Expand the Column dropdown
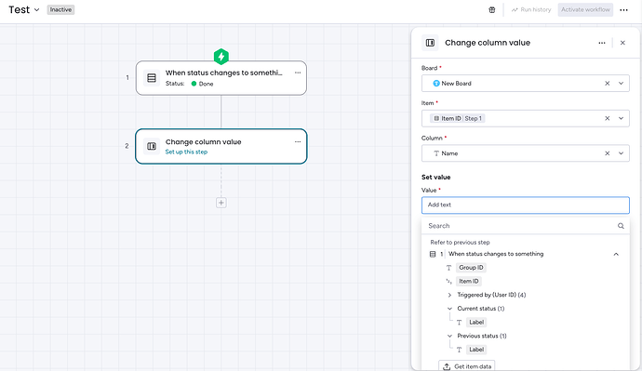The image size is (642, 371). pyautogui.click(x=621, y=153)
